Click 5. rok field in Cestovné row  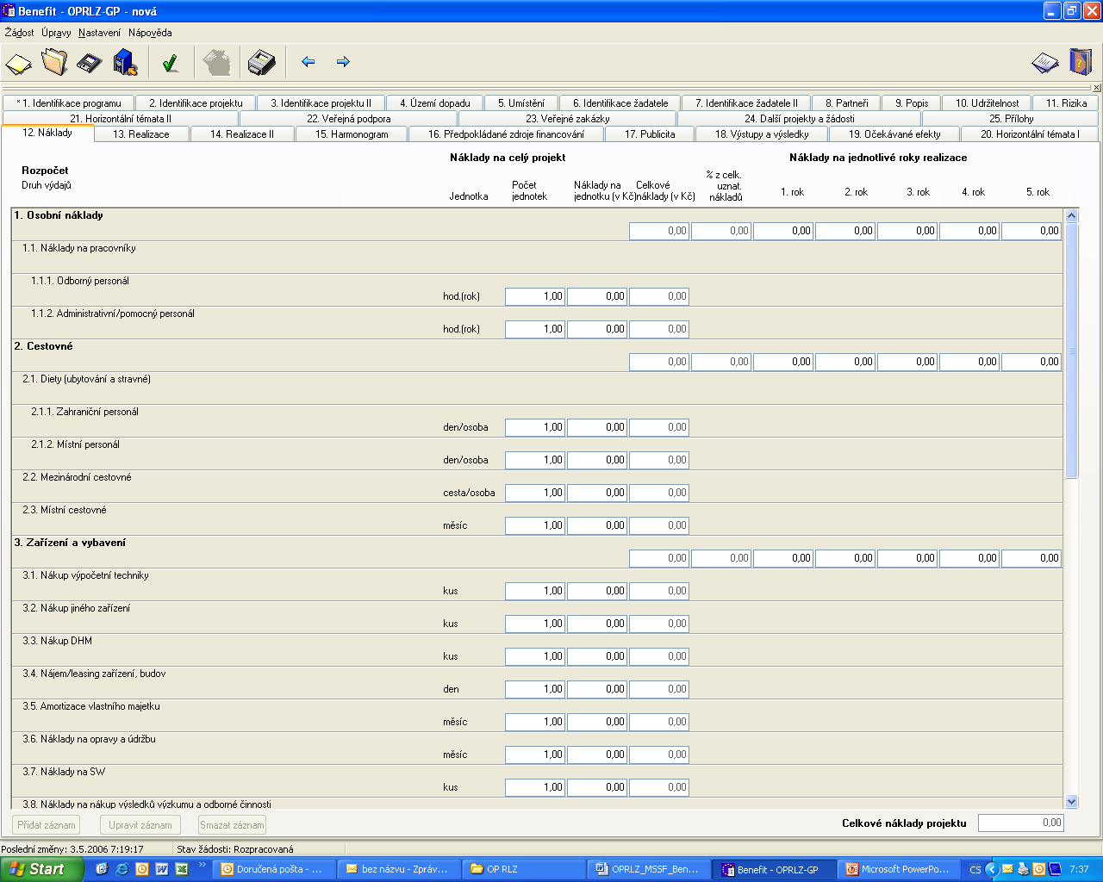[1031, 362]
